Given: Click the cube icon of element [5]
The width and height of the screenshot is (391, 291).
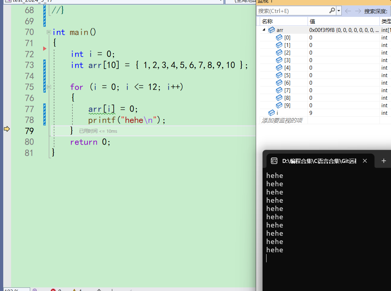Looking at the screenshot, I should click(279, 75).
